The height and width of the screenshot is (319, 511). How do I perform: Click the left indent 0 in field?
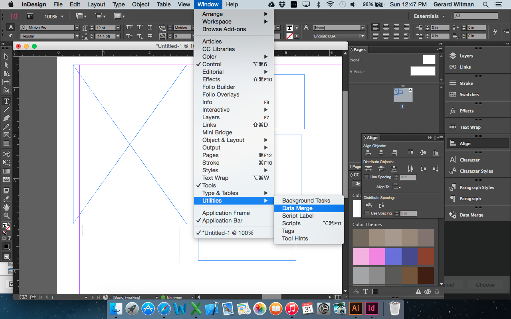coord(440,28)
